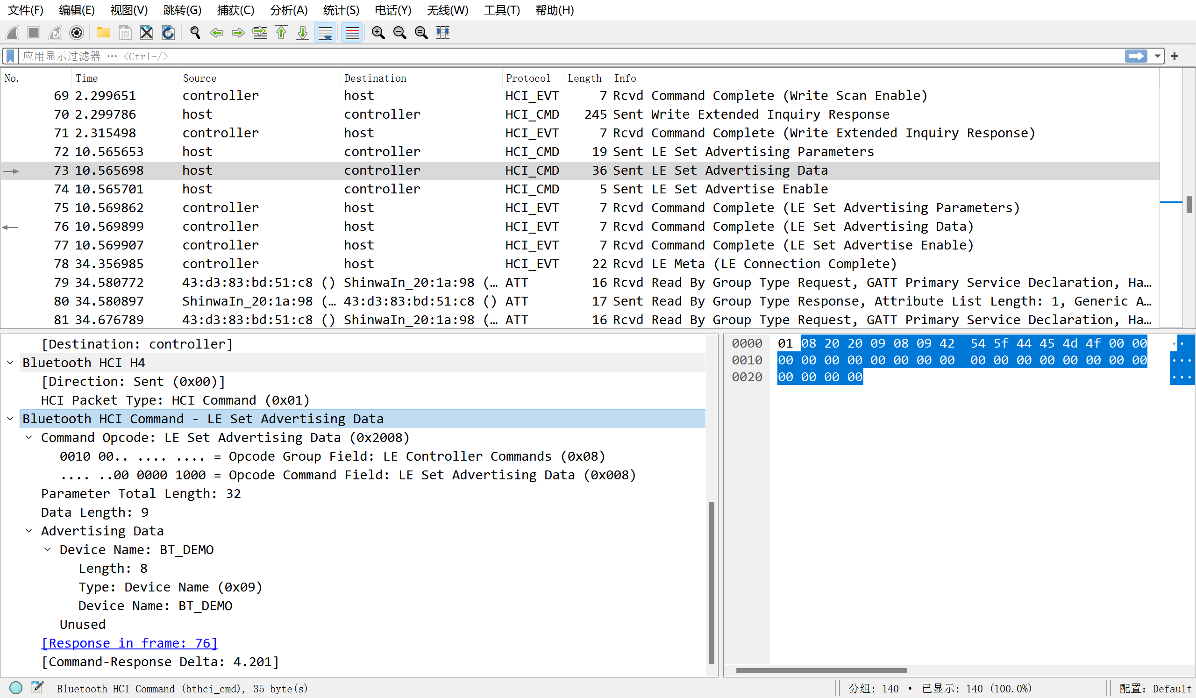Go to a specific packet number
The width and height of the screenshot is (1196, 698).
[260, 32]
